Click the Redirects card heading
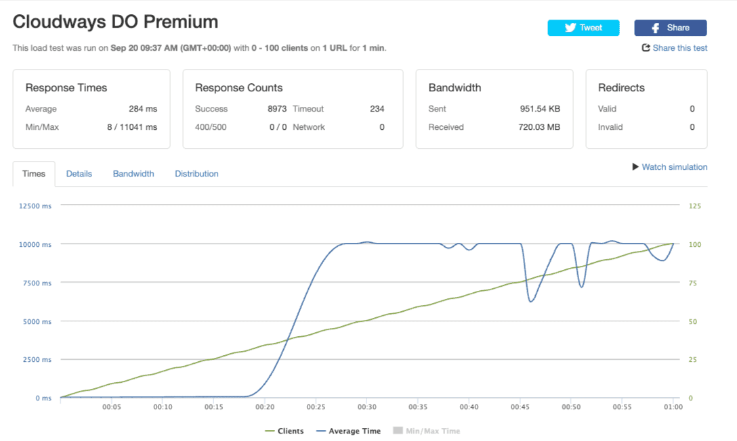737x441 pixels. pyautogui.click(x=621, y=88)
